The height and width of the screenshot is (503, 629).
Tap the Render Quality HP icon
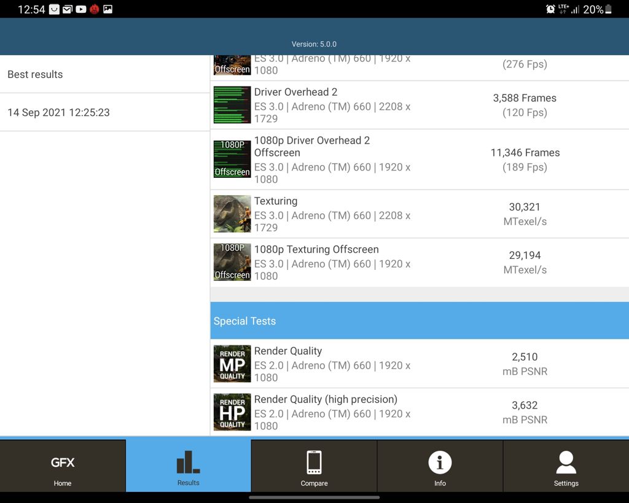(232, 412)
